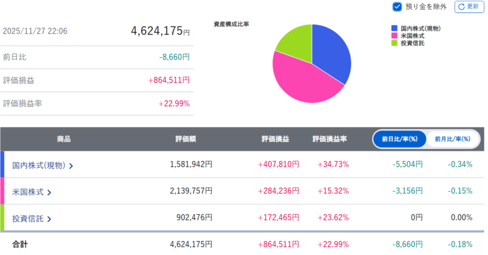Click the green 投資信託 legend swatch
488x255 pixels.
pos(395,43)
